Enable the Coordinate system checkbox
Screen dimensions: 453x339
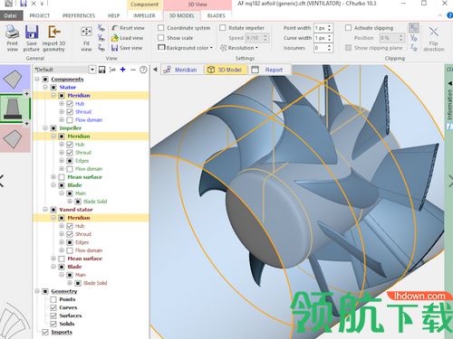(161, 28)
